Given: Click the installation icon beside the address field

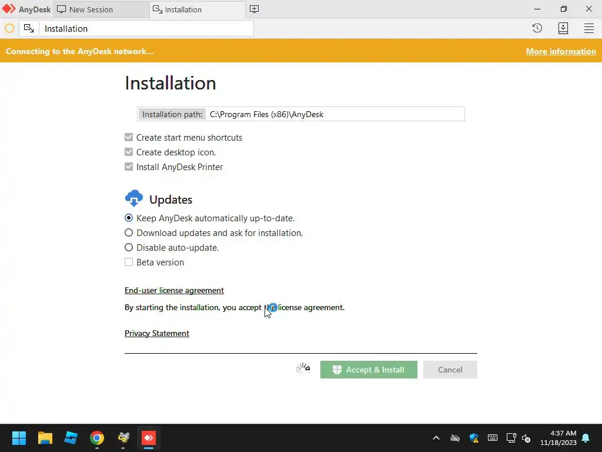Looking at the screenshot, I should click(x=29, y=28).
